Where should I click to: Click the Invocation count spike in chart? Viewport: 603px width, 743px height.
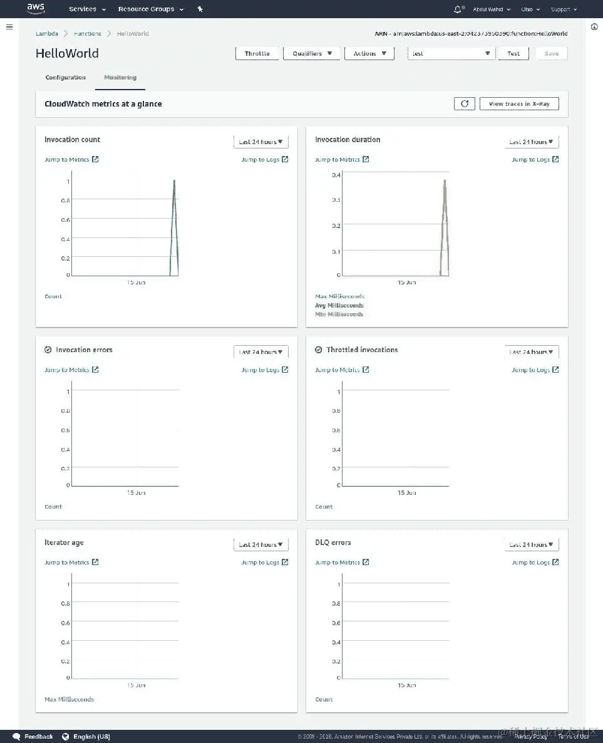[174, 227]
